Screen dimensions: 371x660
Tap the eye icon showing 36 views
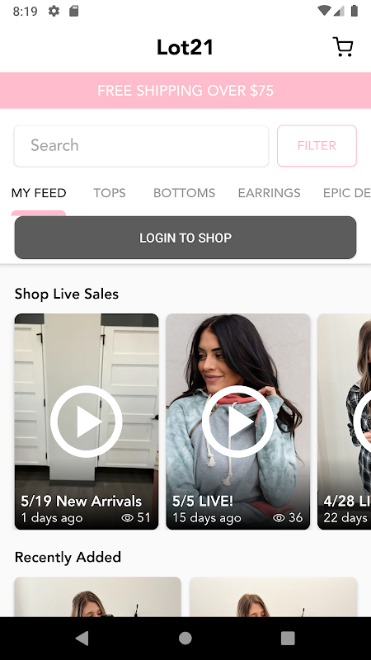(279, 518)
